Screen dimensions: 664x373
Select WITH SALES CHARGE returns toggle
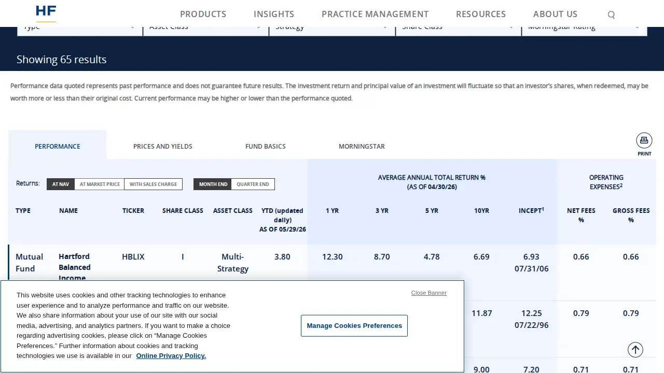(153, 184)
